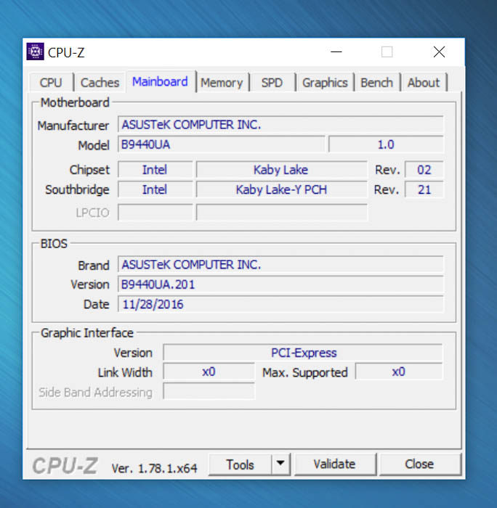Screen dimensions: 497x508
Task: Close CPU-Z with the X icon
Action: pos(440,52)
